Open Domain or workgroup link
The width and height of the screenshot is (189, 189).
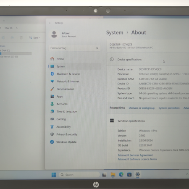pos(142,108)
